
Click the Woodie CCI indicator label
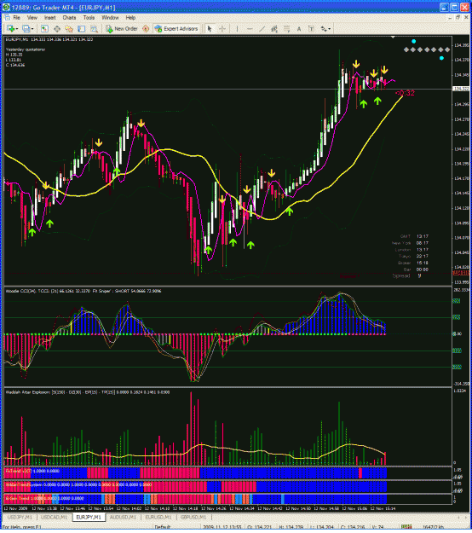point(83,291)
